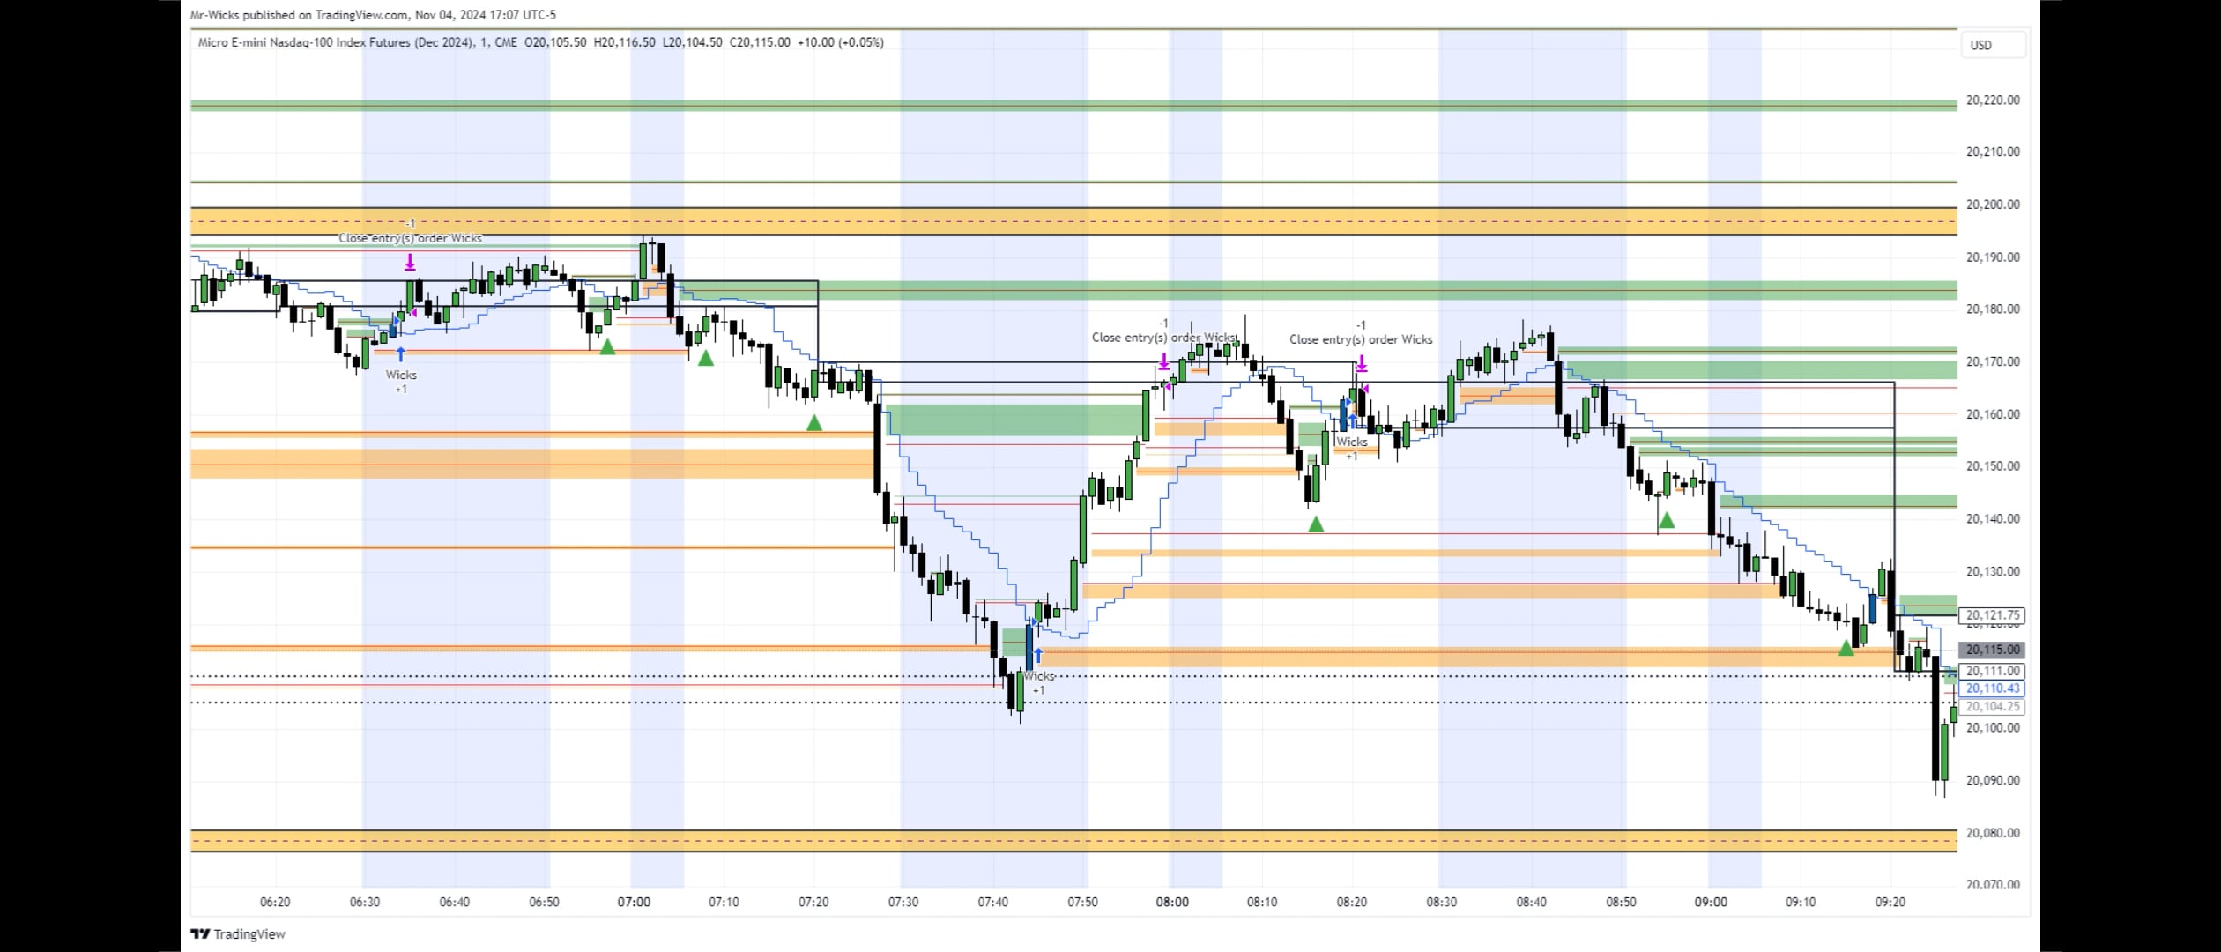Click the 06:20 time axis label
Image resolution: width=2221 pixels, height=952 pixels.
click(275, 903)
